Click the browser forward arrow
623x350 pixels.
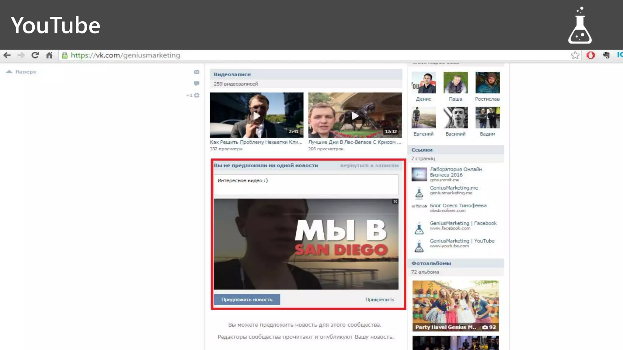tap(21, 55)
